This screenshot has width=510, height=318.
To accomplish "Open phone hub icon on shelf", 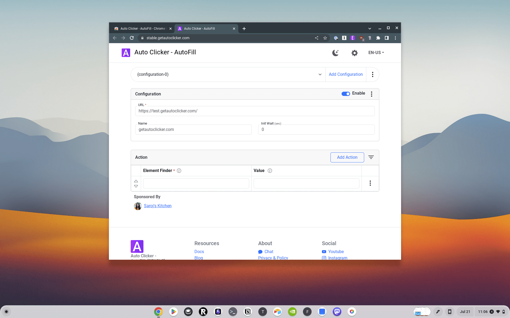I will click(x=449, y=312).
